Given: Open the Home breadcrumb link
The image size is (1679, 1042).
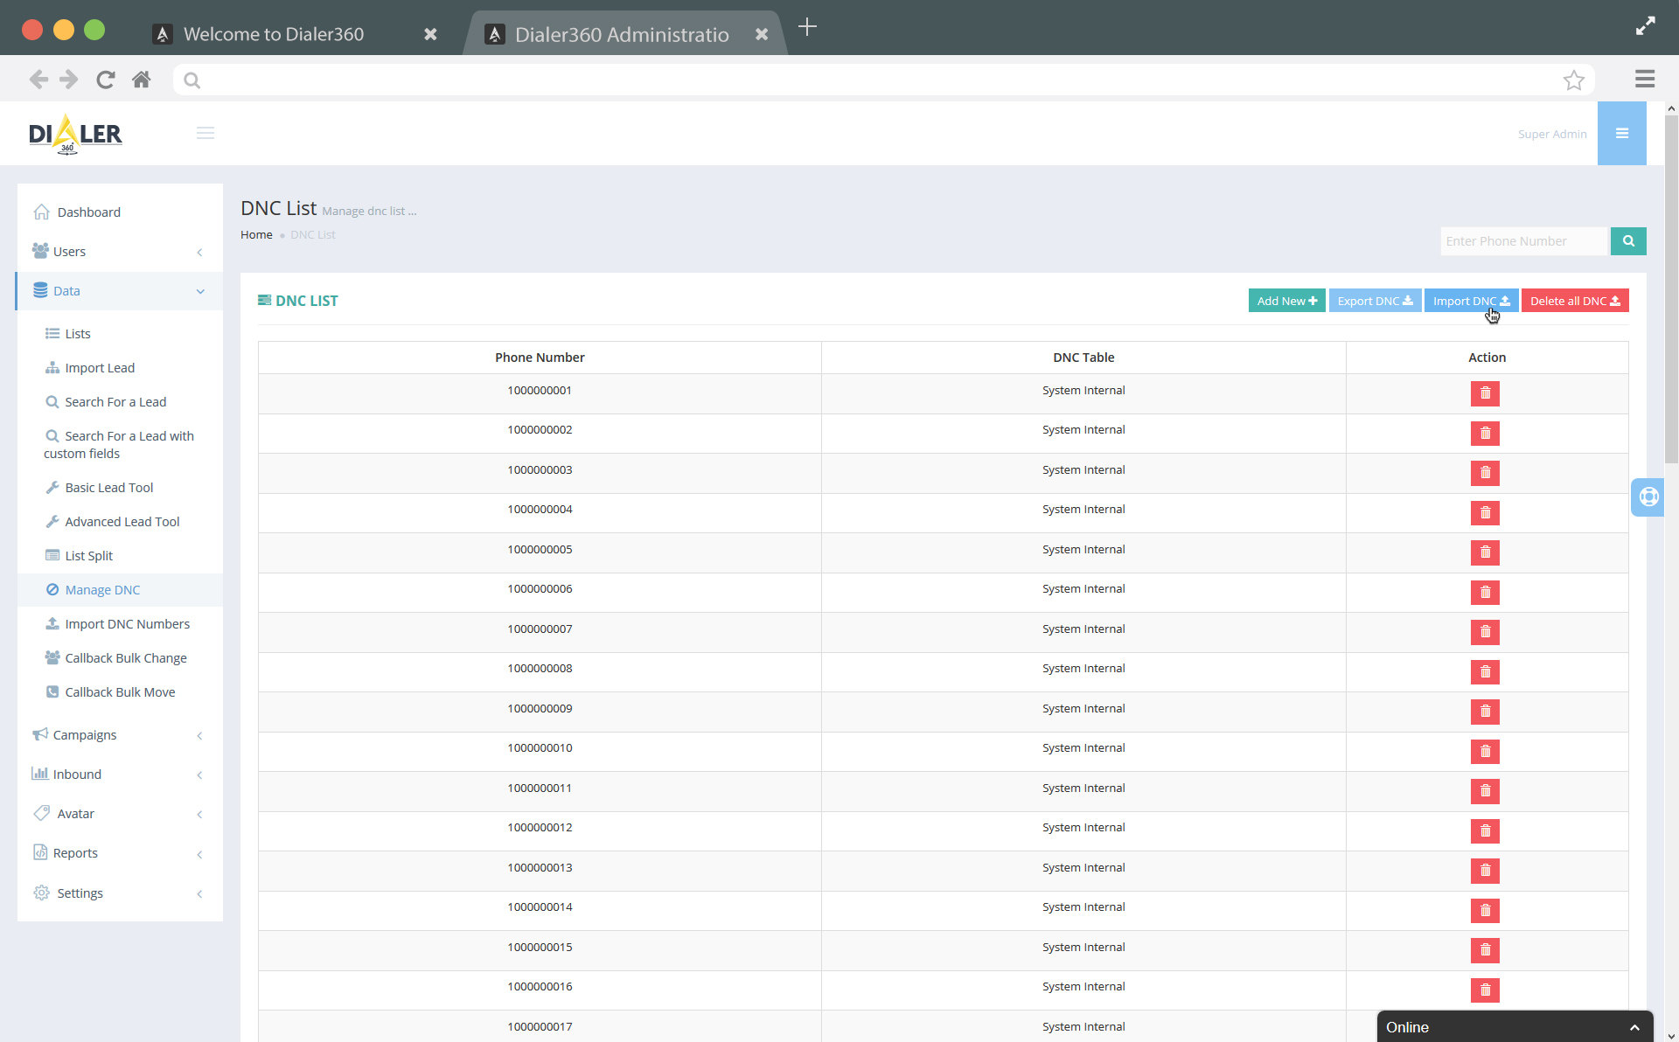Looking at the screenshot, I should pos(255,234).
